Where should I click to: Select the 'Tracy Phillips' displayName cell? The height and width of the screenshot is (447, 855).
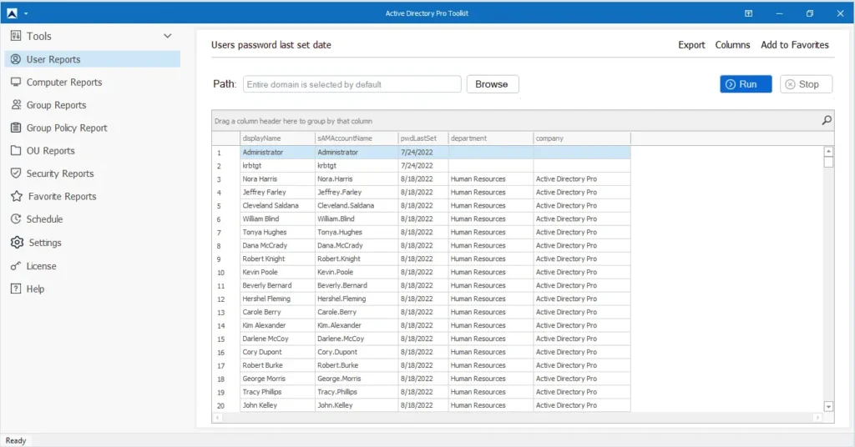coord(277,392)
